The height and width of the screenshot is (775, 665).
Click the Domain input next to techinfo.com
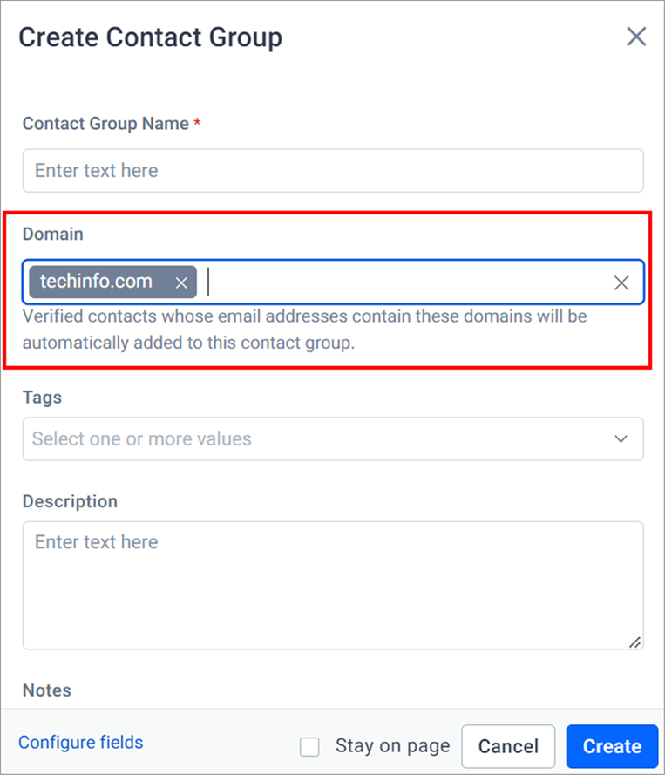point(405,282)
